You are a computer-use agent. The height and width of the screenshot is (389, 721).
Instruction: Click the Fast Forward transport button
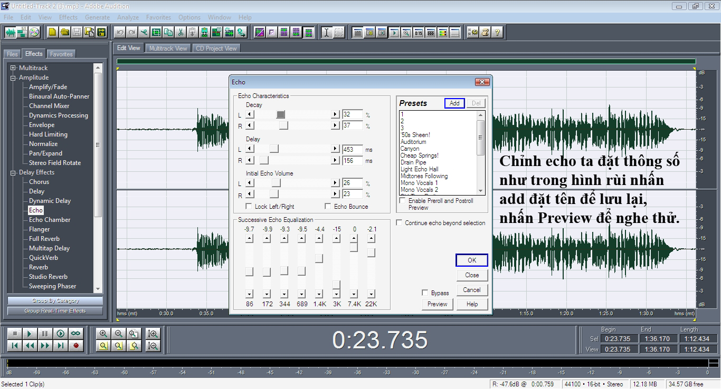tap(45, 345)
